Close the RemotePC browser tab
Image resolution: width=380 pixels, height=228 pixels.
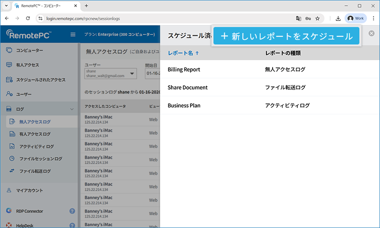click(76, 6)
